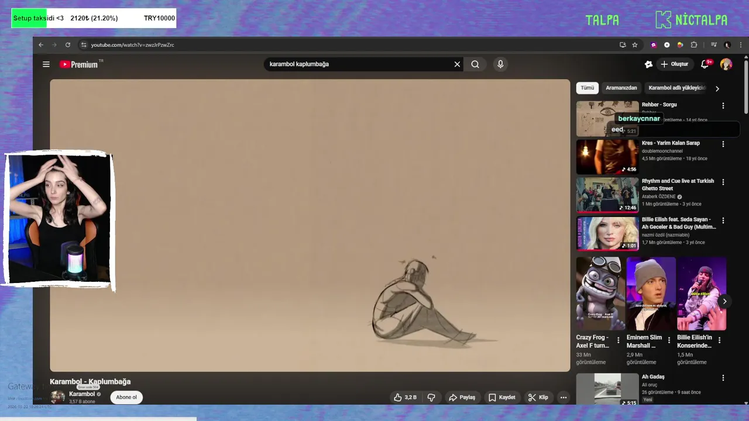749x421 pixels.
Task: Click the URL address bar
Action: [351, 45]
